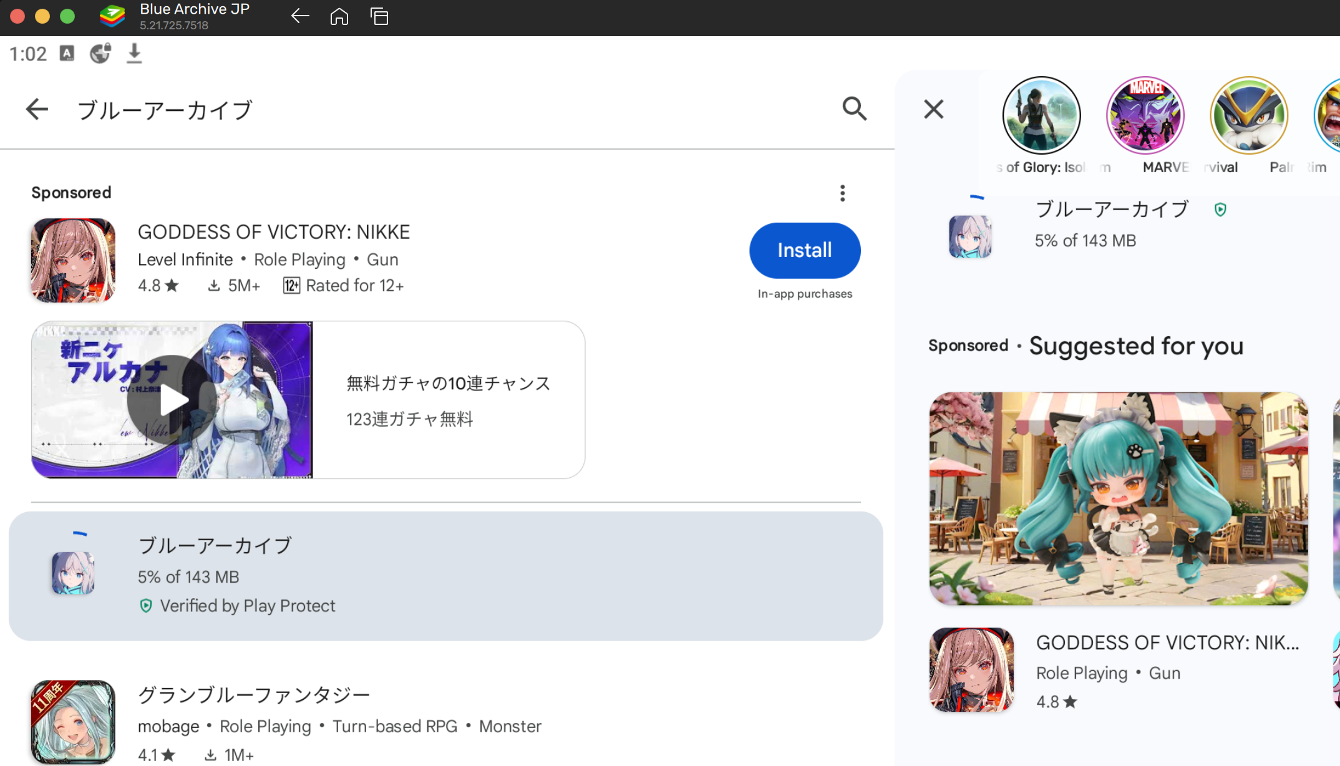
Task: Tap the globe status bar icon
Action: (100, 54)
